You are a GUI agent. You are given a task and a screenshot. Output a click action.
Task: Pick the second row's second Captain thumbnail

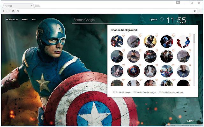[x=134, y=56]
